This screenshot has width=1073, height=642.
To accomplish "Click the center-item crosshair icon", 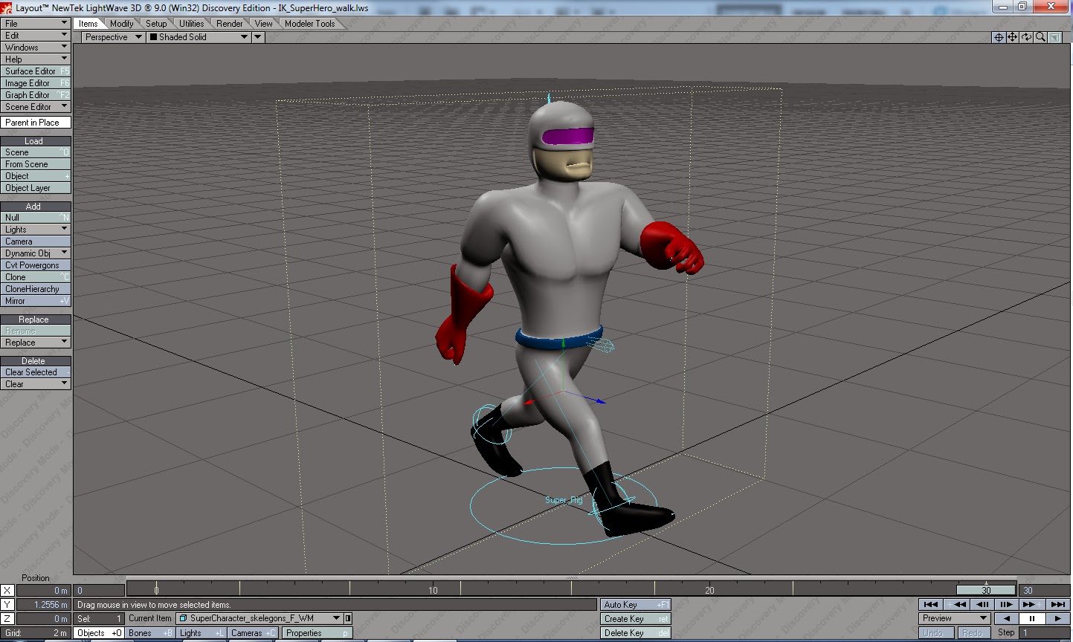I will coord(999,37).
